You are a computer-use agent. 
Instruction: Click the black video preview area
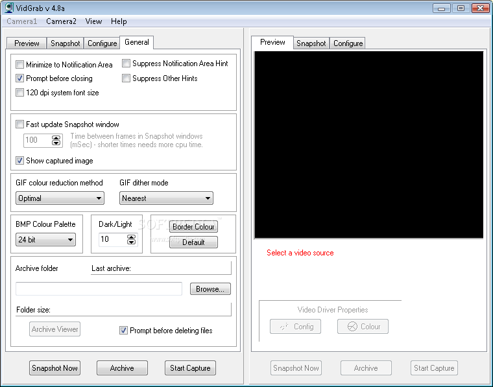(x=368, y=145)
